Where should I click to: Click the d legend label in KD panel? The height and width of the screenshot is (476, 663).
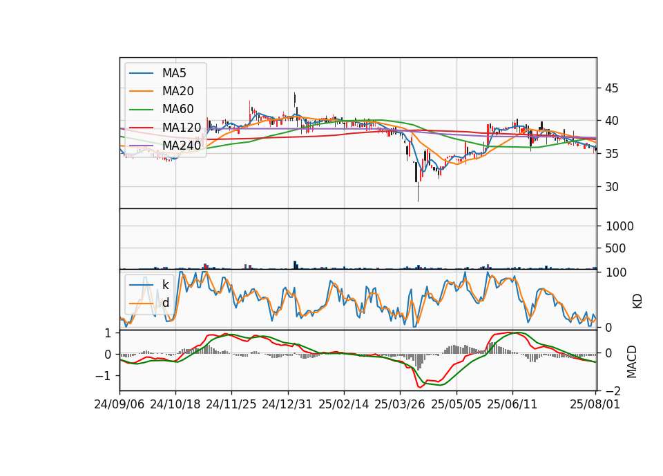[166, 303]
